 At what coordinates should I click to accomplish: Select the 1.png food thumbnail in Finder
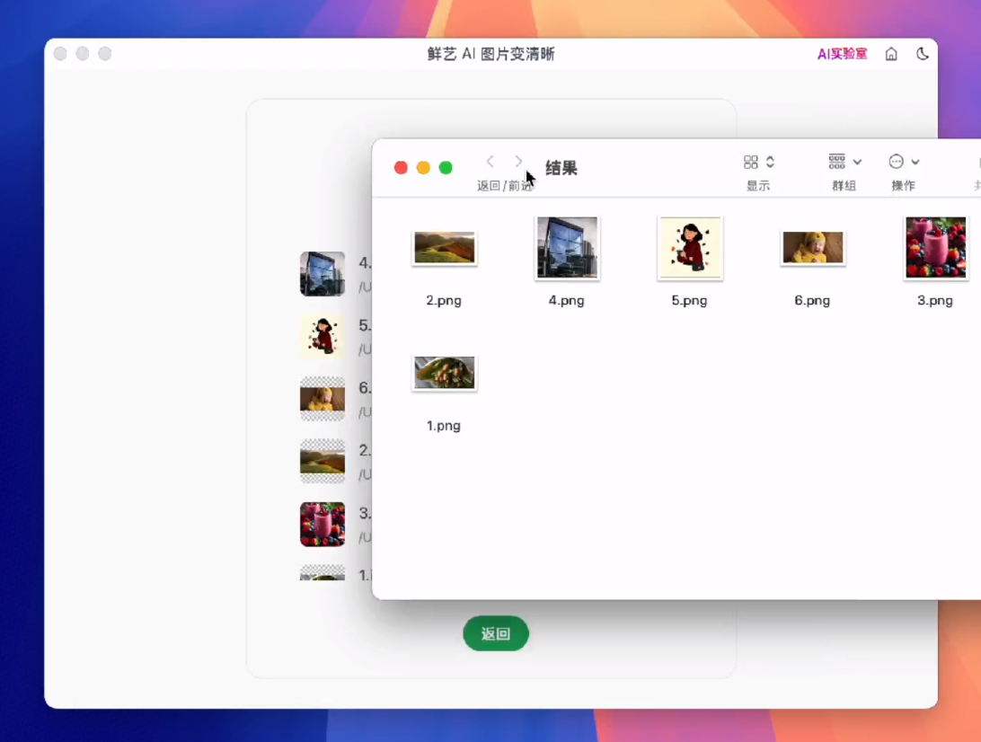444,373
